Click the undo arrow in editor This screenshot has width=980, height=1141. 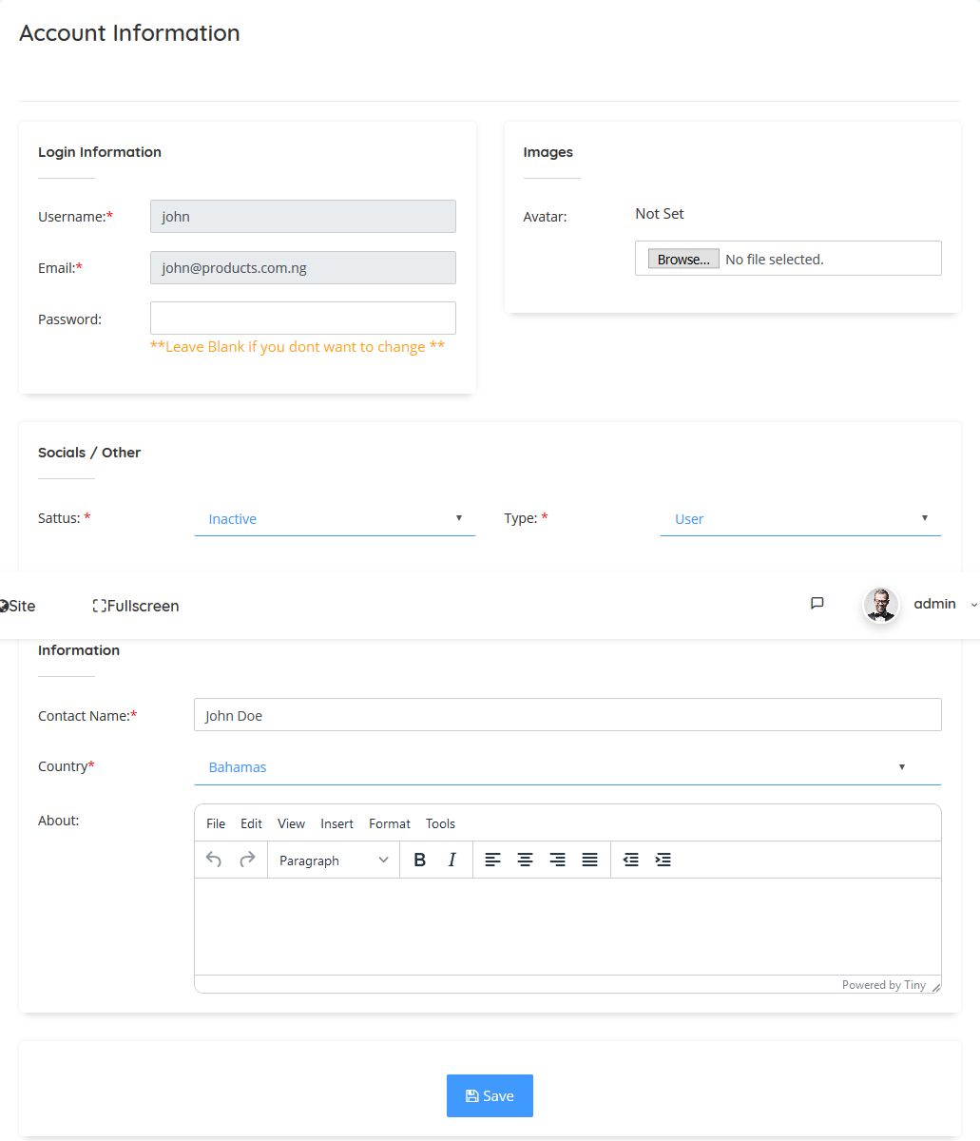pyautogui.click(x=214, y=861)
